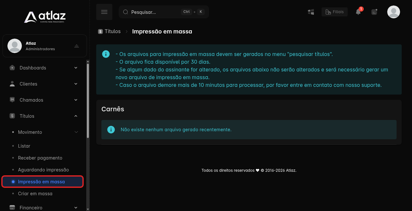
Task: Open Títulos menu item
Action: 44,116
